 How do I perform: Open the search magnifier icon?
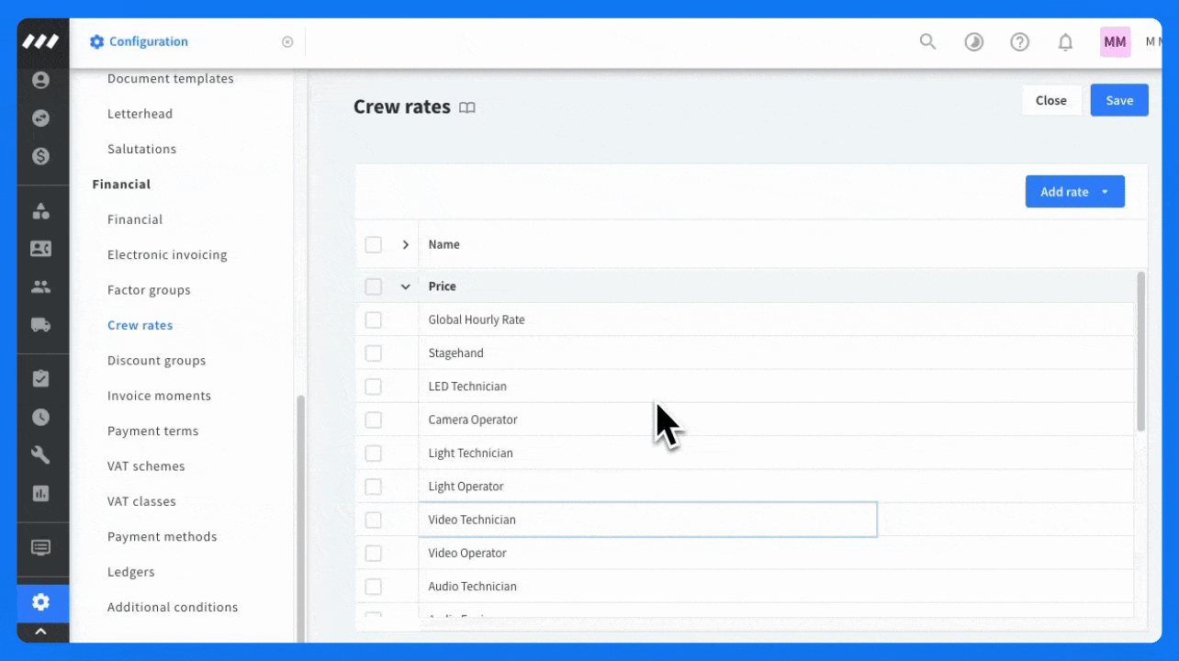[927, 41]
